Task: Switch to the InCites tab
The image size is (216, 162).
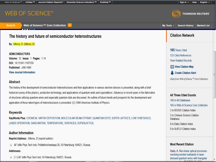Action: tap(30, 2)
